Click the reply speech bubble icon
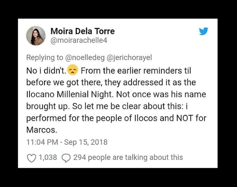Image resolution: width=237 pixels, height=187 pixels. (x=66, y=158)
